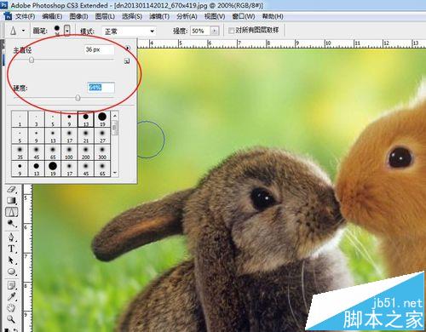Image resolution: width=426 pixels, height=332 pixels.
Task: Click brush list scroll down arrow
Action: pyautogui.click(x=115, y=173)
